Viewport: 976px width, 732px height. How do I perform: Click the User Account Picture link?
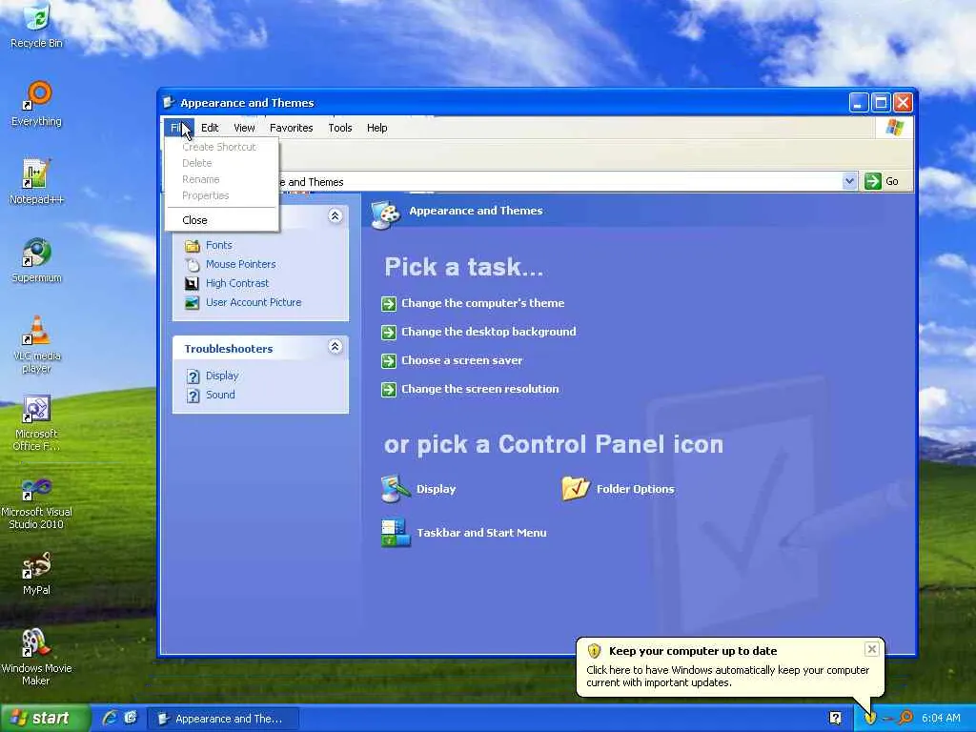pos(254,302)
